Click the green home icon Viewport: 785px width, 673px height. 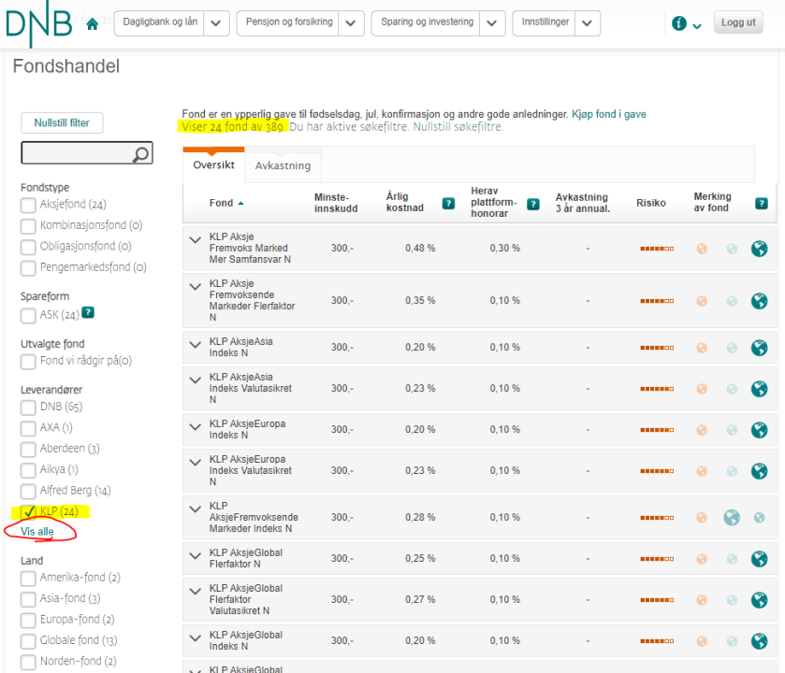[92, 24]
